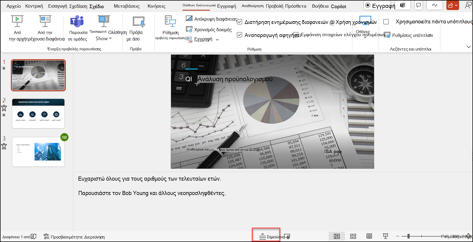Screen dimensions: 473x242
Task: Open Set Up Slide Show icon
Action: 170,21
